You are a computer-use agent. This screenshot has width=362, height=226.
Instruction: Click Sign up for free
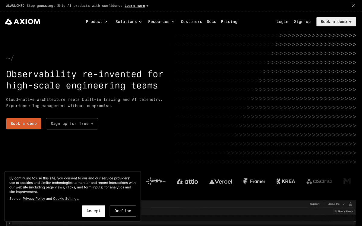click(x=72, y=124)
